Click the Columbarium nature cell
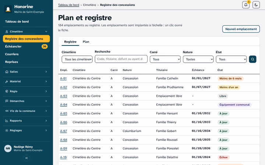 click(x=132, y=131)
